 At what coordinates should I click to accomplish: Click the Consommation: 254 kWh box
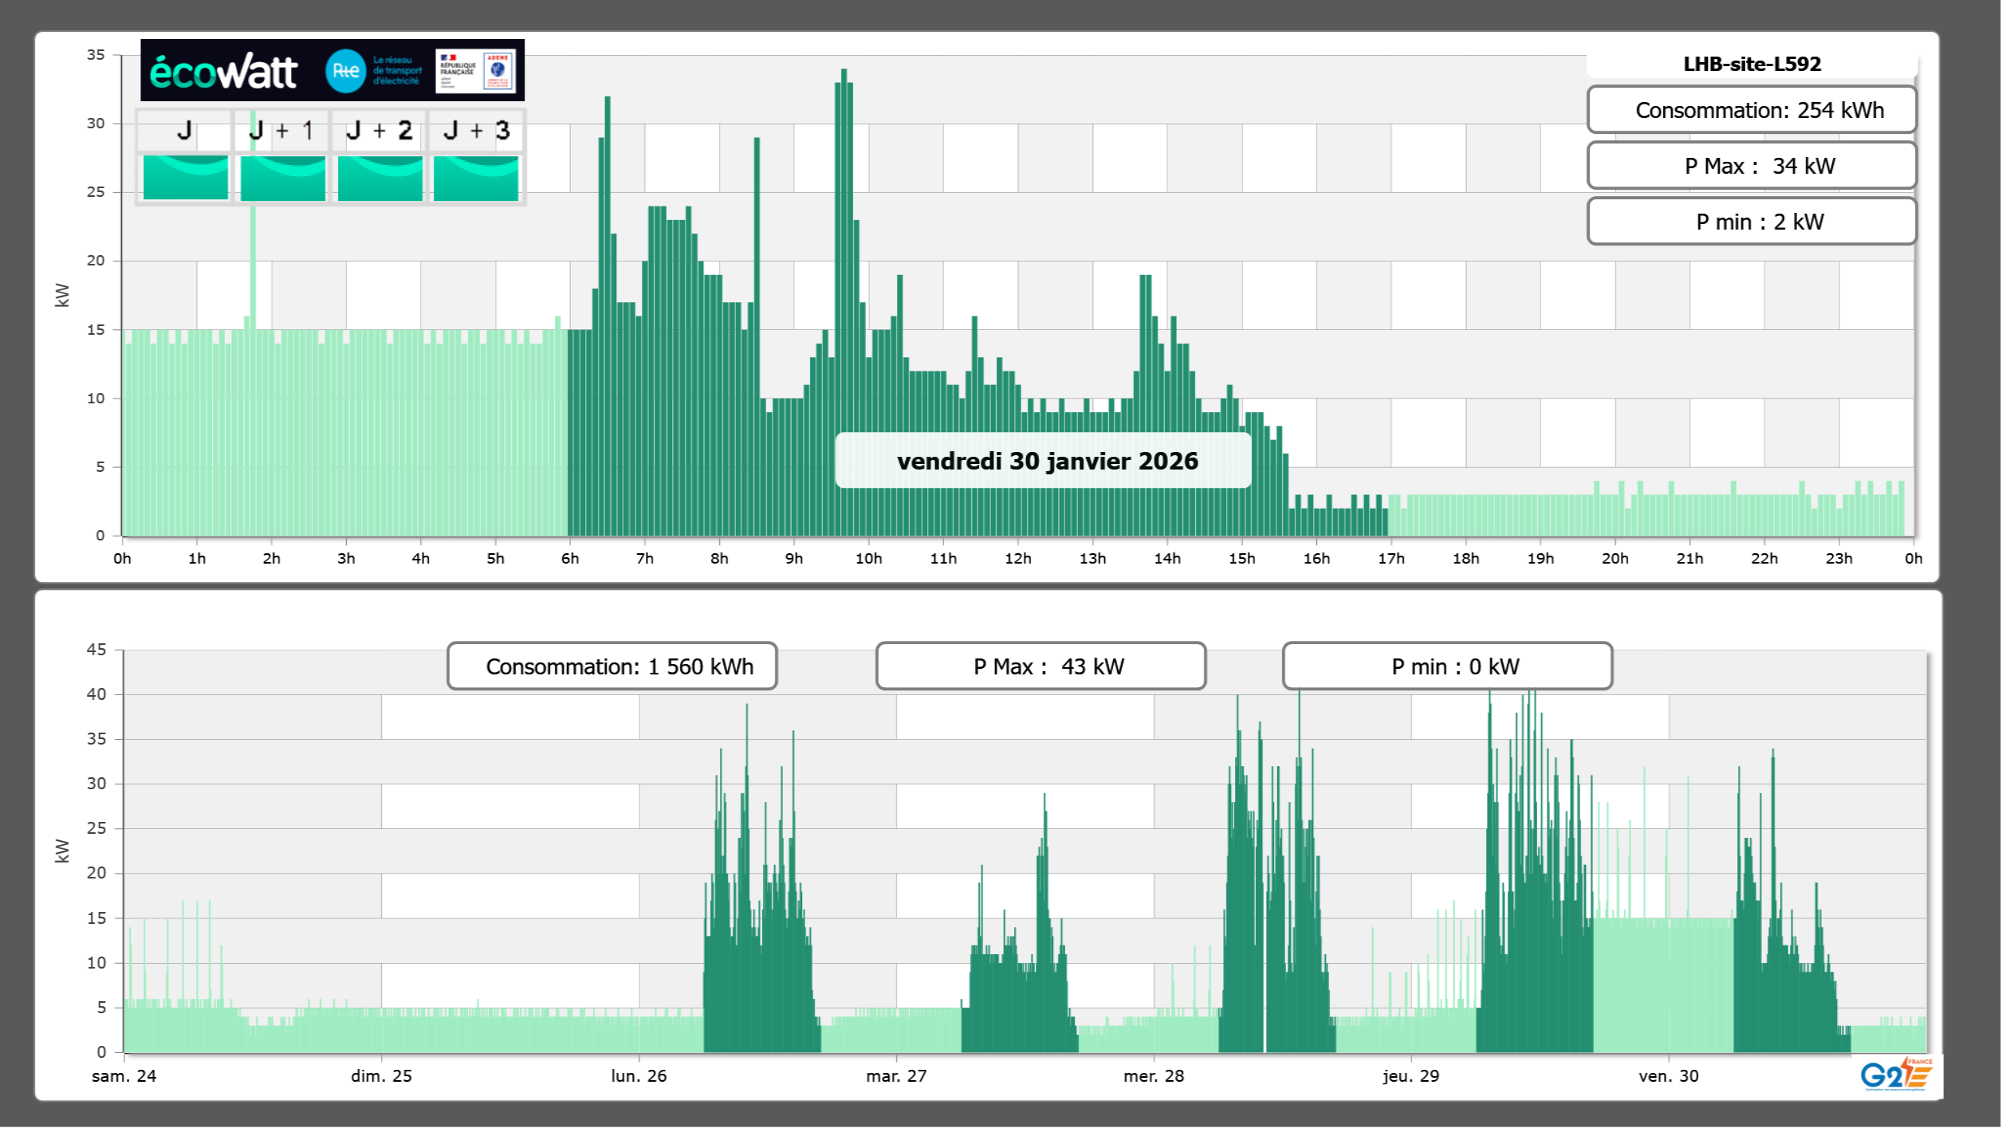[x=1752, y=110]
